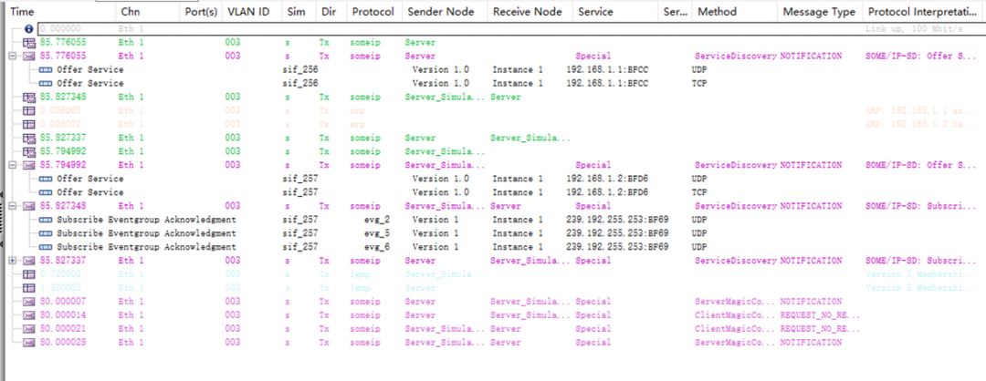Click 192.168.1.2:BFD6 in the TCP row
The height and width of the screenshot is (381, 986).
(x=607, y=192)
